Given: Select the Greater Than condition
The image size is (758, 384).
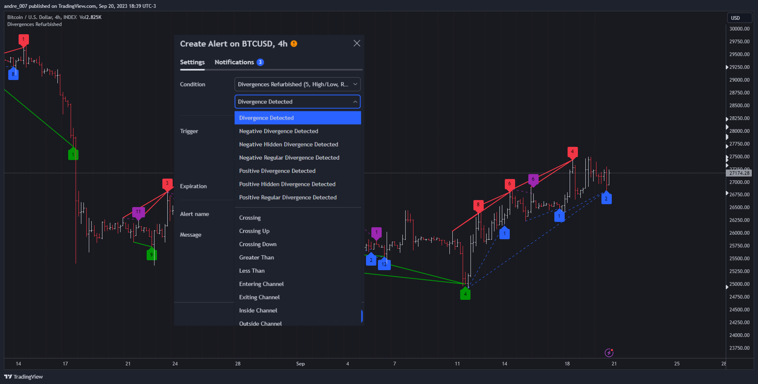Looking at the screenshot, I should [298, 257].
